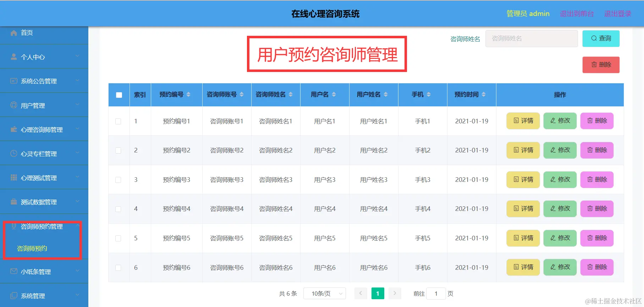
Task: Expand 心灵专栏管理 menu chevron
Action: point(77,152)
